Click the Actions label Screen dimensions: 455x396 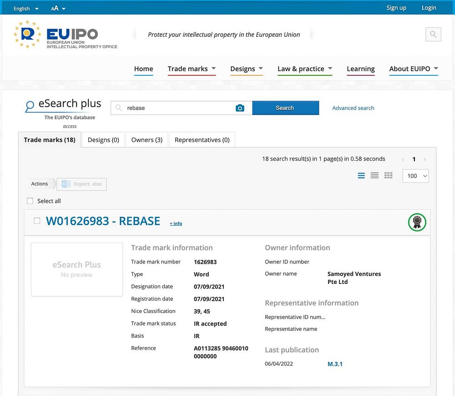(40, 184)
